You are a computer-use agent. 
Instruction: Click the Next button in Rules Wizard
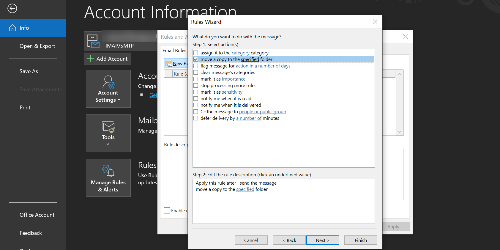coord(322,240)
